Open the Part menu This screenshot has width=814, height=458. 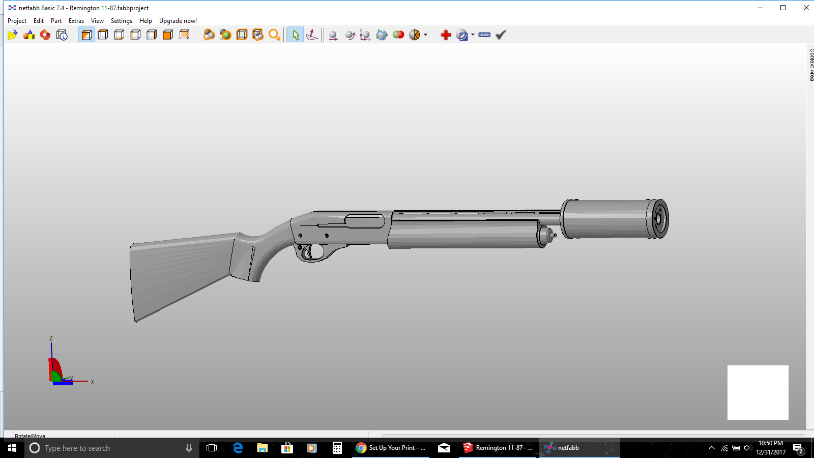point(56,21)
